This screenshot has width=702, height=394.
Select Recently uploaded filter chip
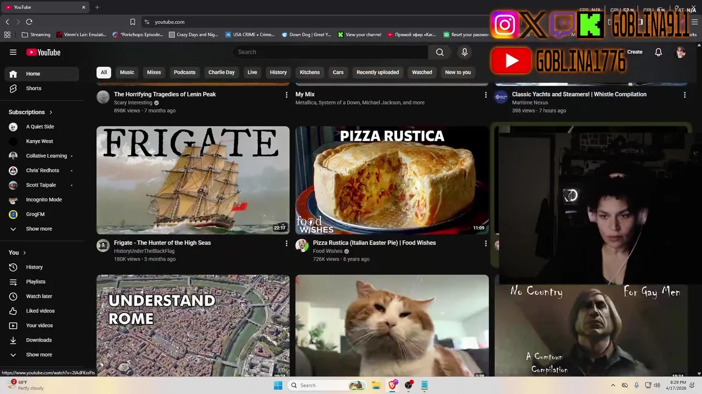378,72
